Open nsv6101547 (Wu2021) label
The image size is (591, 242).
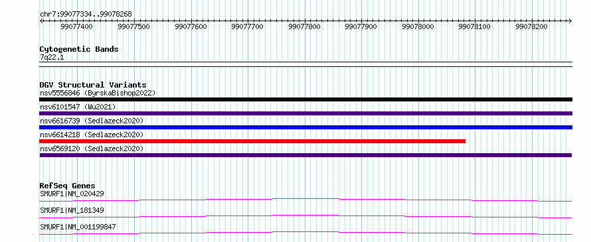pos(78,107)
